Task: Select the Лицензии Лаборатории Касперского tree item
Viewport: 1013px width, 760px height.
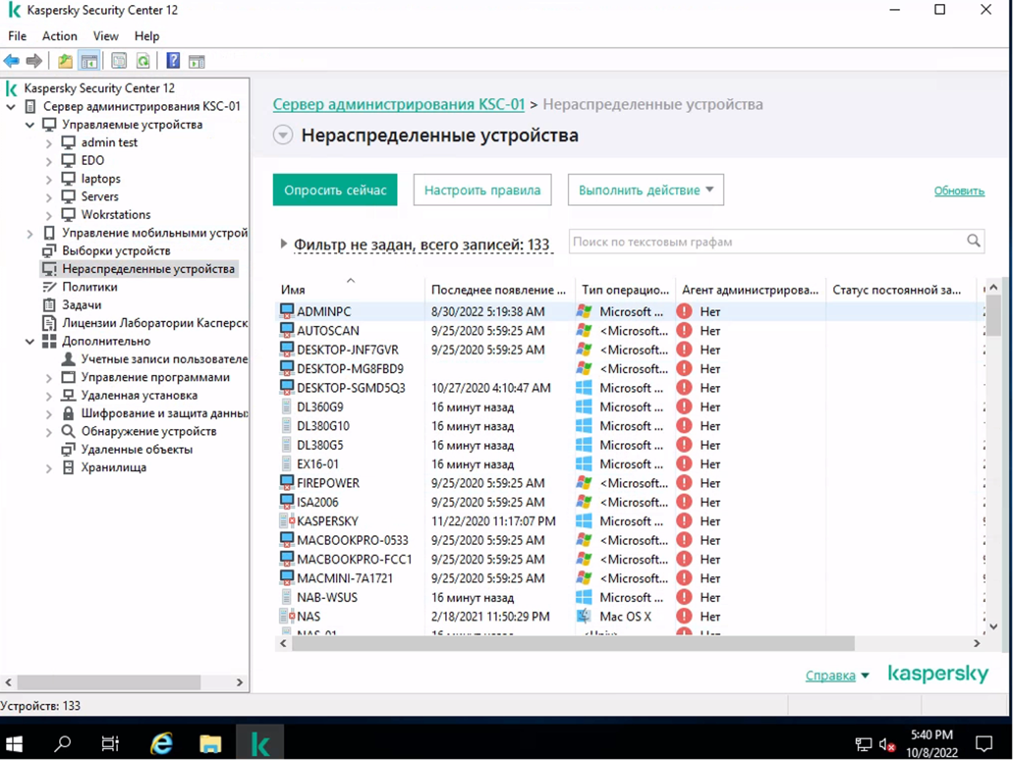Action: click(x=145, y=323)
